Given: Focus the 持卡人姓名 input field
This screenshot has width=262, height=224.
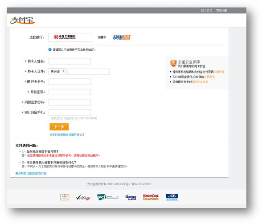Looking at the screenshot, I should (70, 61).
